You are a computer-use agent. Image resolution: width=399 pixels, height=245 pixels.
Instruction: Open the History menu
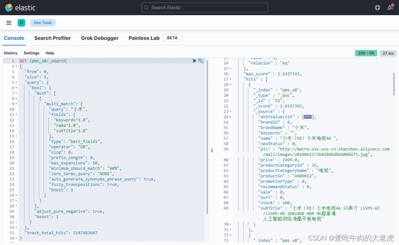click(10, 53)
